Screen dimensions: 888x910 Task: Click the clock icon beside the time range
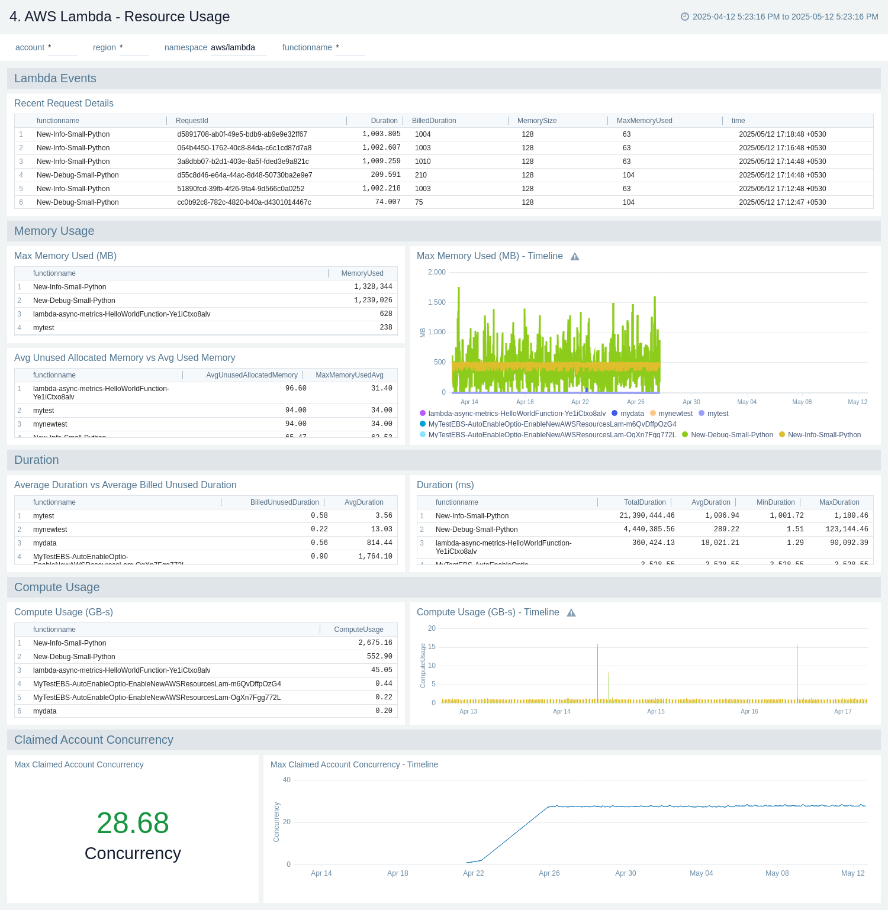[686, 17]
